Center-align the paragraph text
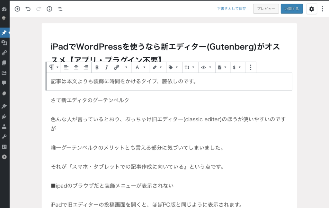 click(76, 67)
